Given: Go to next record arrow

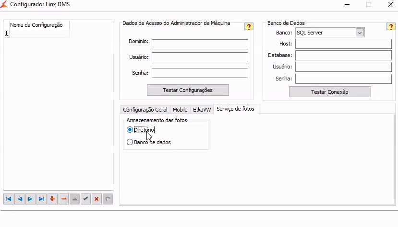Looking at the screenshot, I should coord(30,199).
